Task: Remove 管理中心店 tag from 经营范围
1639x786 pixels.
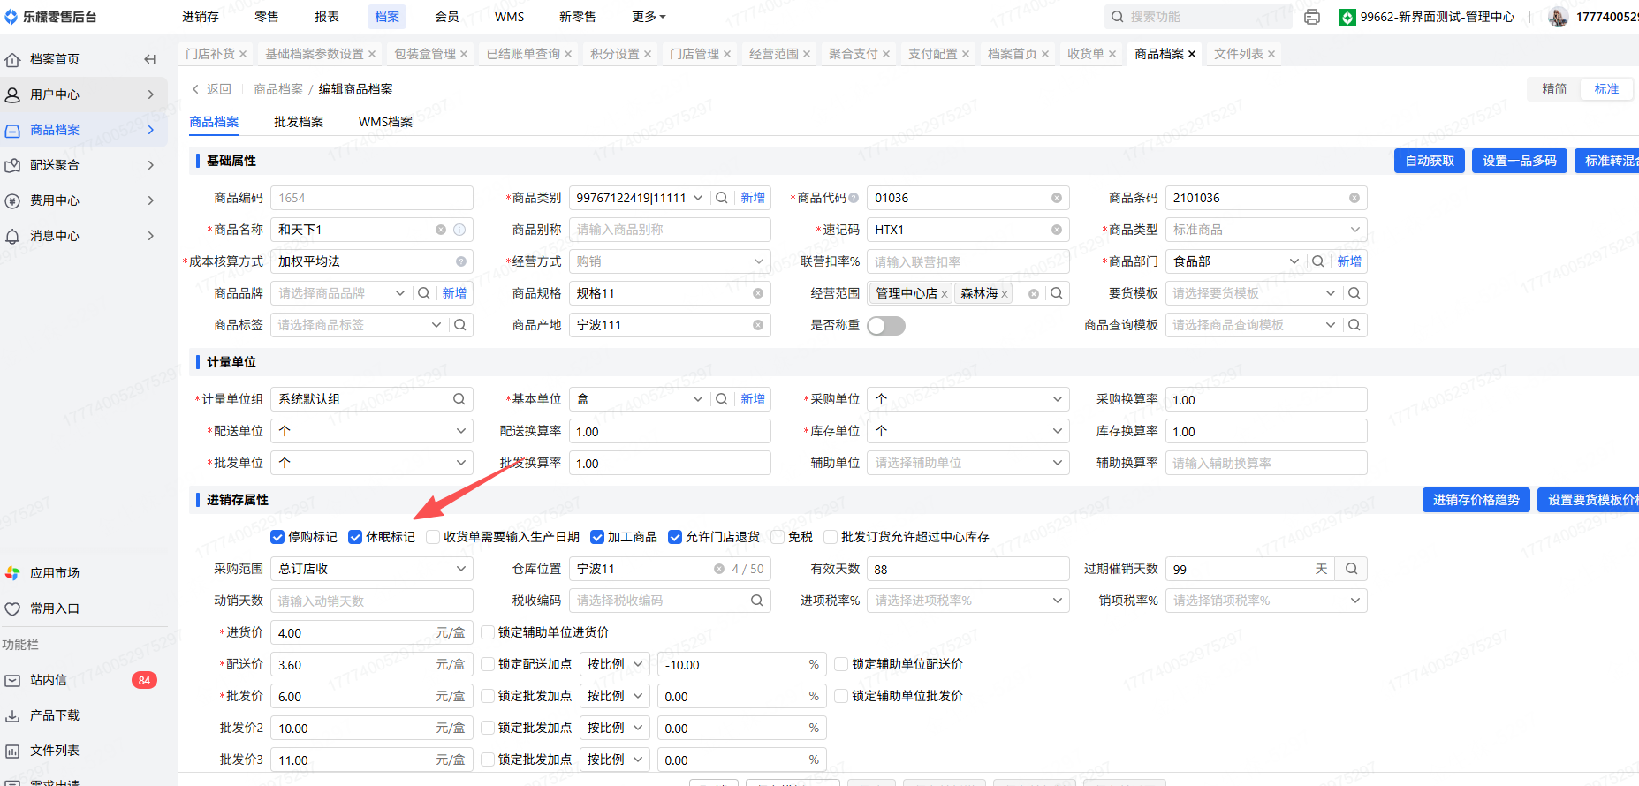Action: (x=945, y=294)
